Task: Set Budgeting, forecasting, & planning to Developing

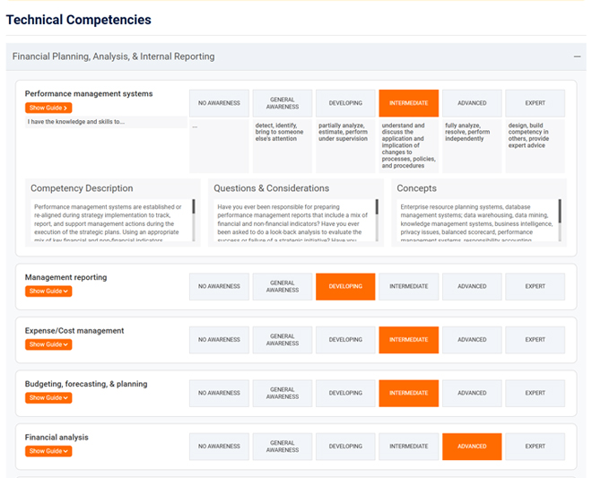Action: point(345,393)
